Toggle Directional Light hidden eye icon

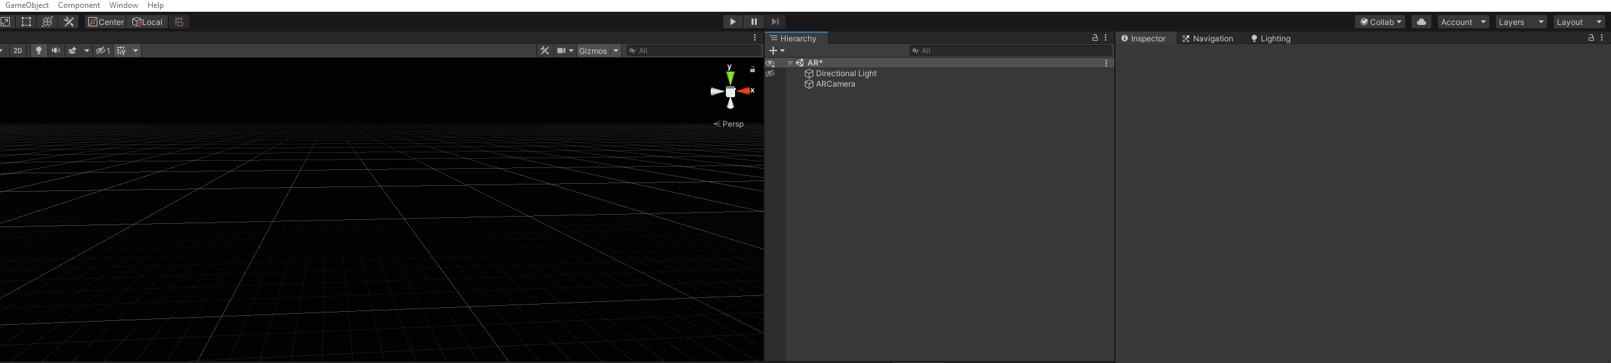click(770, 74)
